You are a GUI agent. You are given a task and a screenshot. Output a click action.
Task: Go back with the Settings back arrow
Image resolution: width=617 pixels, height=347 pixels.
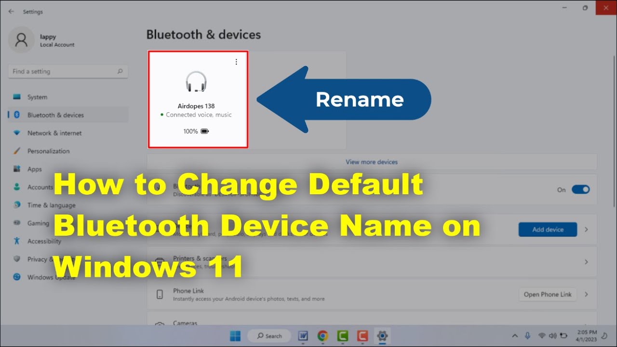[11, 12]
